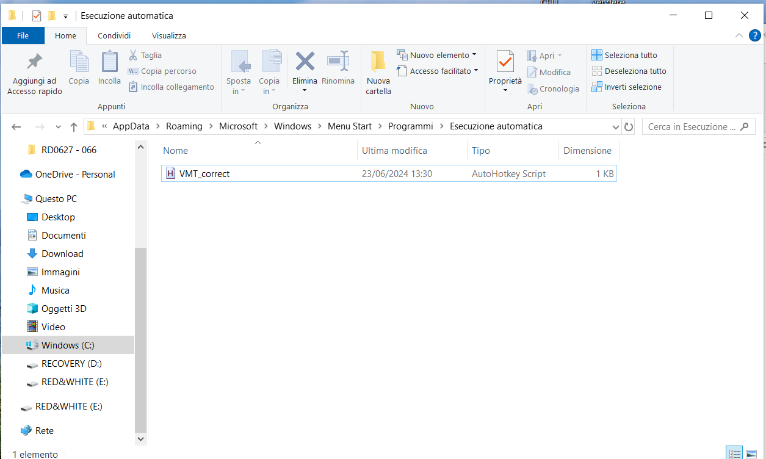Expand the Nuovo elemento dropdown
This screenshot has height=459, width=766.
point(475,54)
